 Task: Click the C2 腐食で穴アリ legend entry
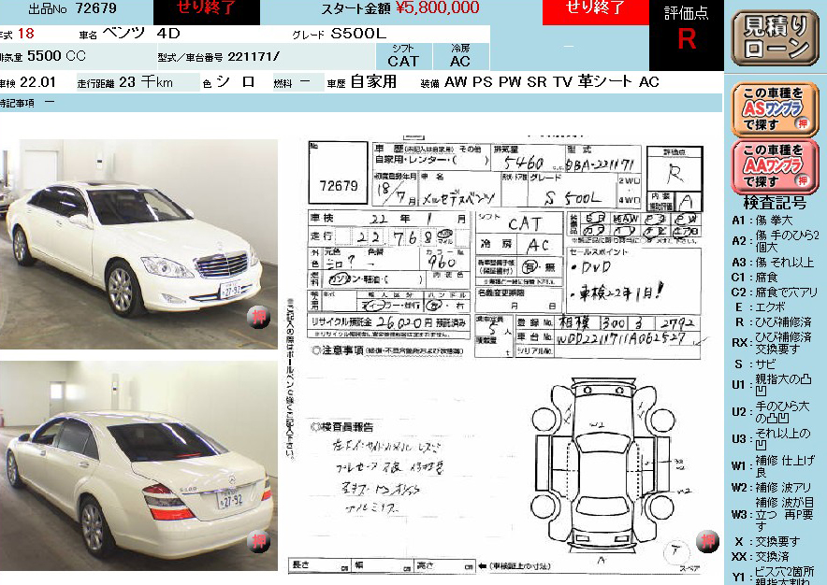point(775,292)
